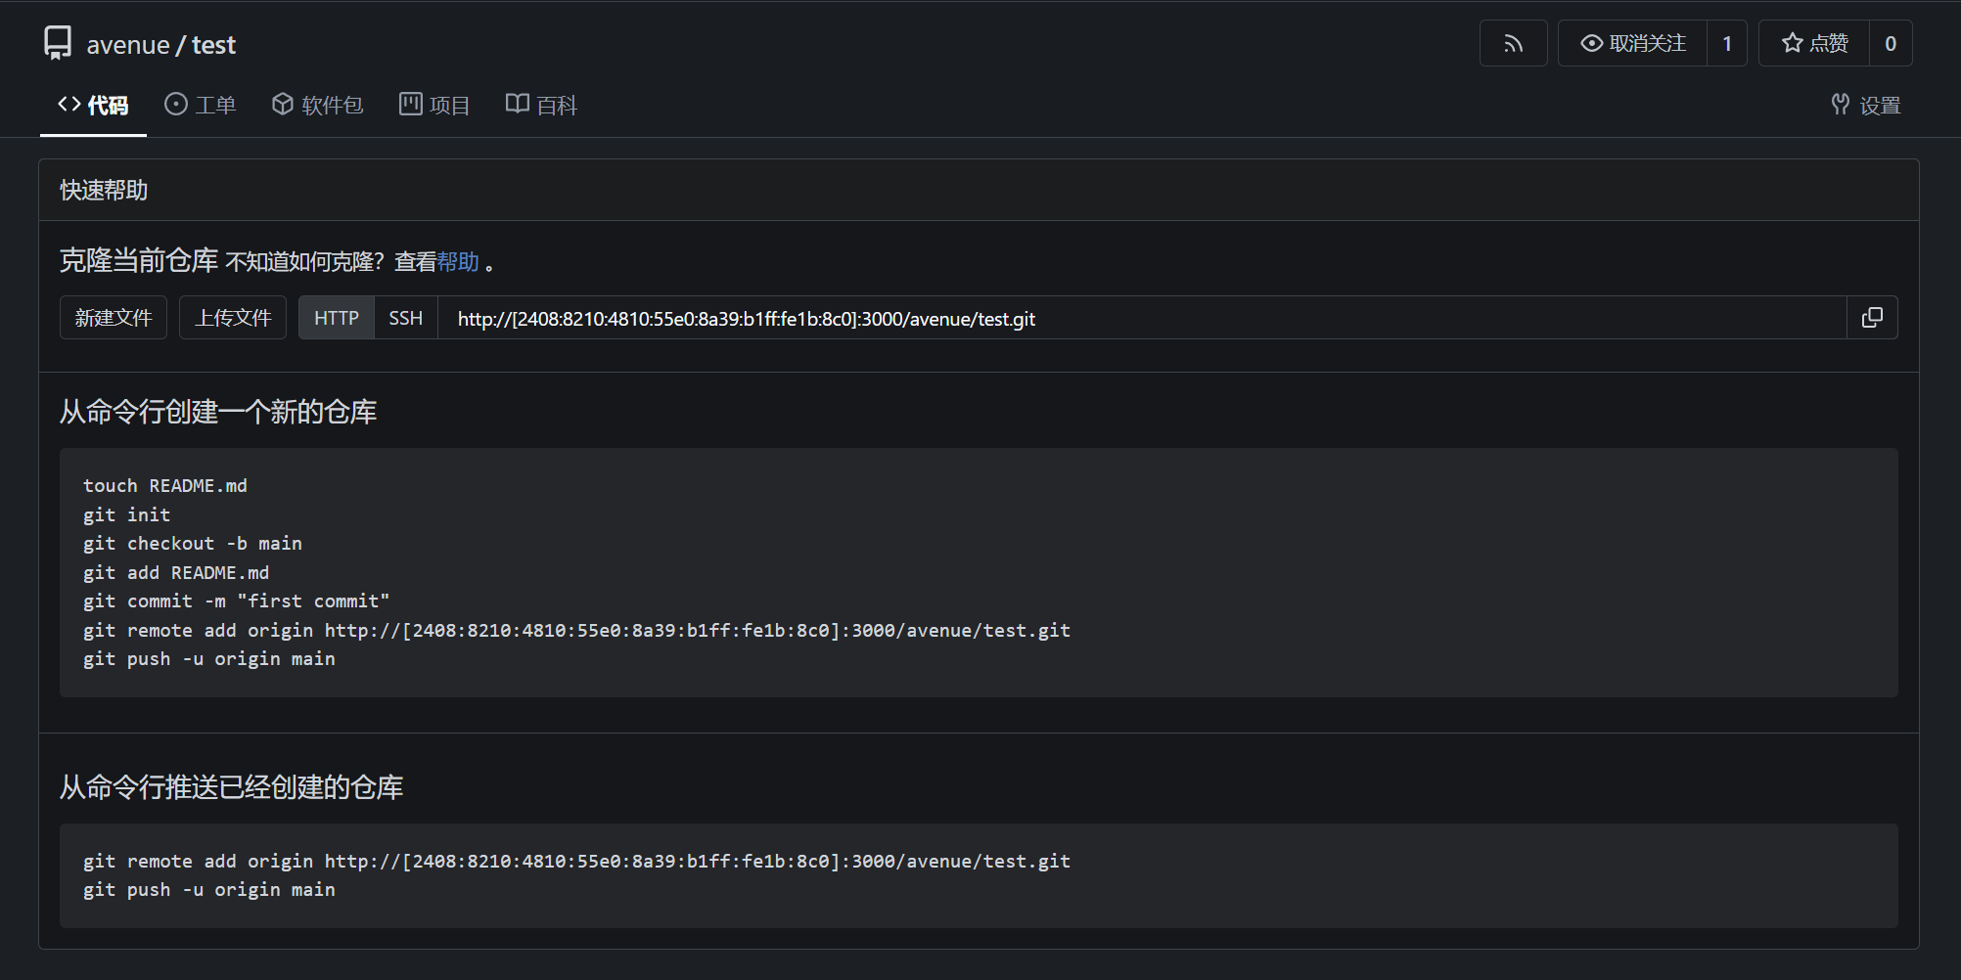This screenshot has width=1961, height=980.
Task: Open the 工单 issues tab
Action: tap(201, 106)
